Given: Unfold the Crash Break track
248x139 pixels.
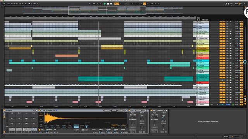Looking at the screenshot, I should tap(198, 48).
